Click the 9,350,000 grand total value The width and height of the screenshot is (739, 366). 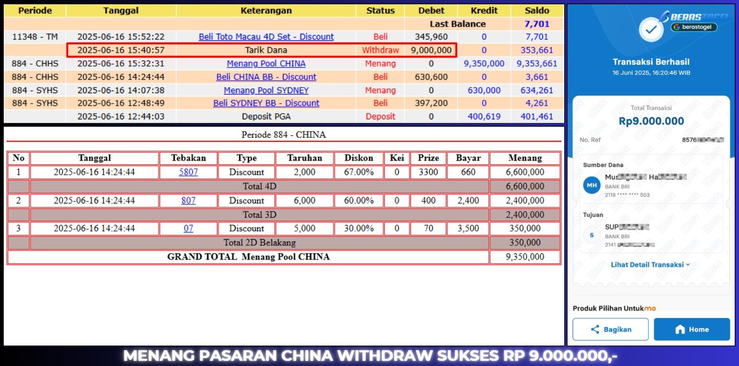[525, 257]
